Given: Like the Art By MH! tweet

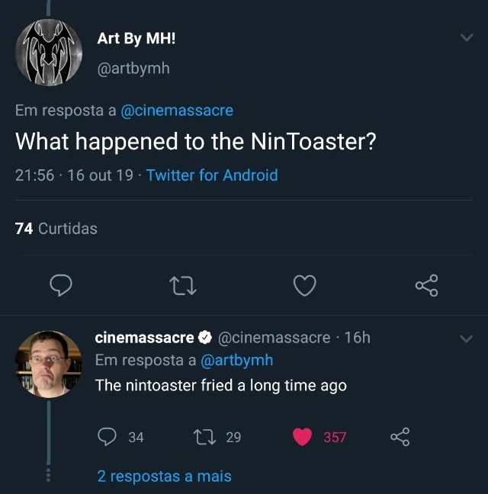Looking at the screenshot, I should point(305,286).
